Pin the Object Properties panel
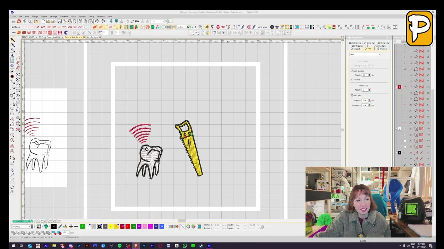444x249 pixels. point(388,37)
